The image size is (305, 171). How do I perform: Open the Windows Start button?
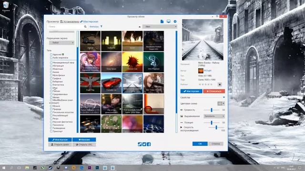tap(4, 168)
